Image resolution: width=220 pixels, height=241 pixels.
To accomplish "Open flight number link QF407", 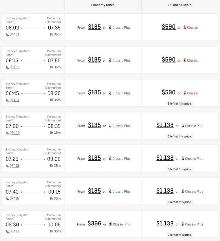I will pyautogui.click(x=14, y=100).
